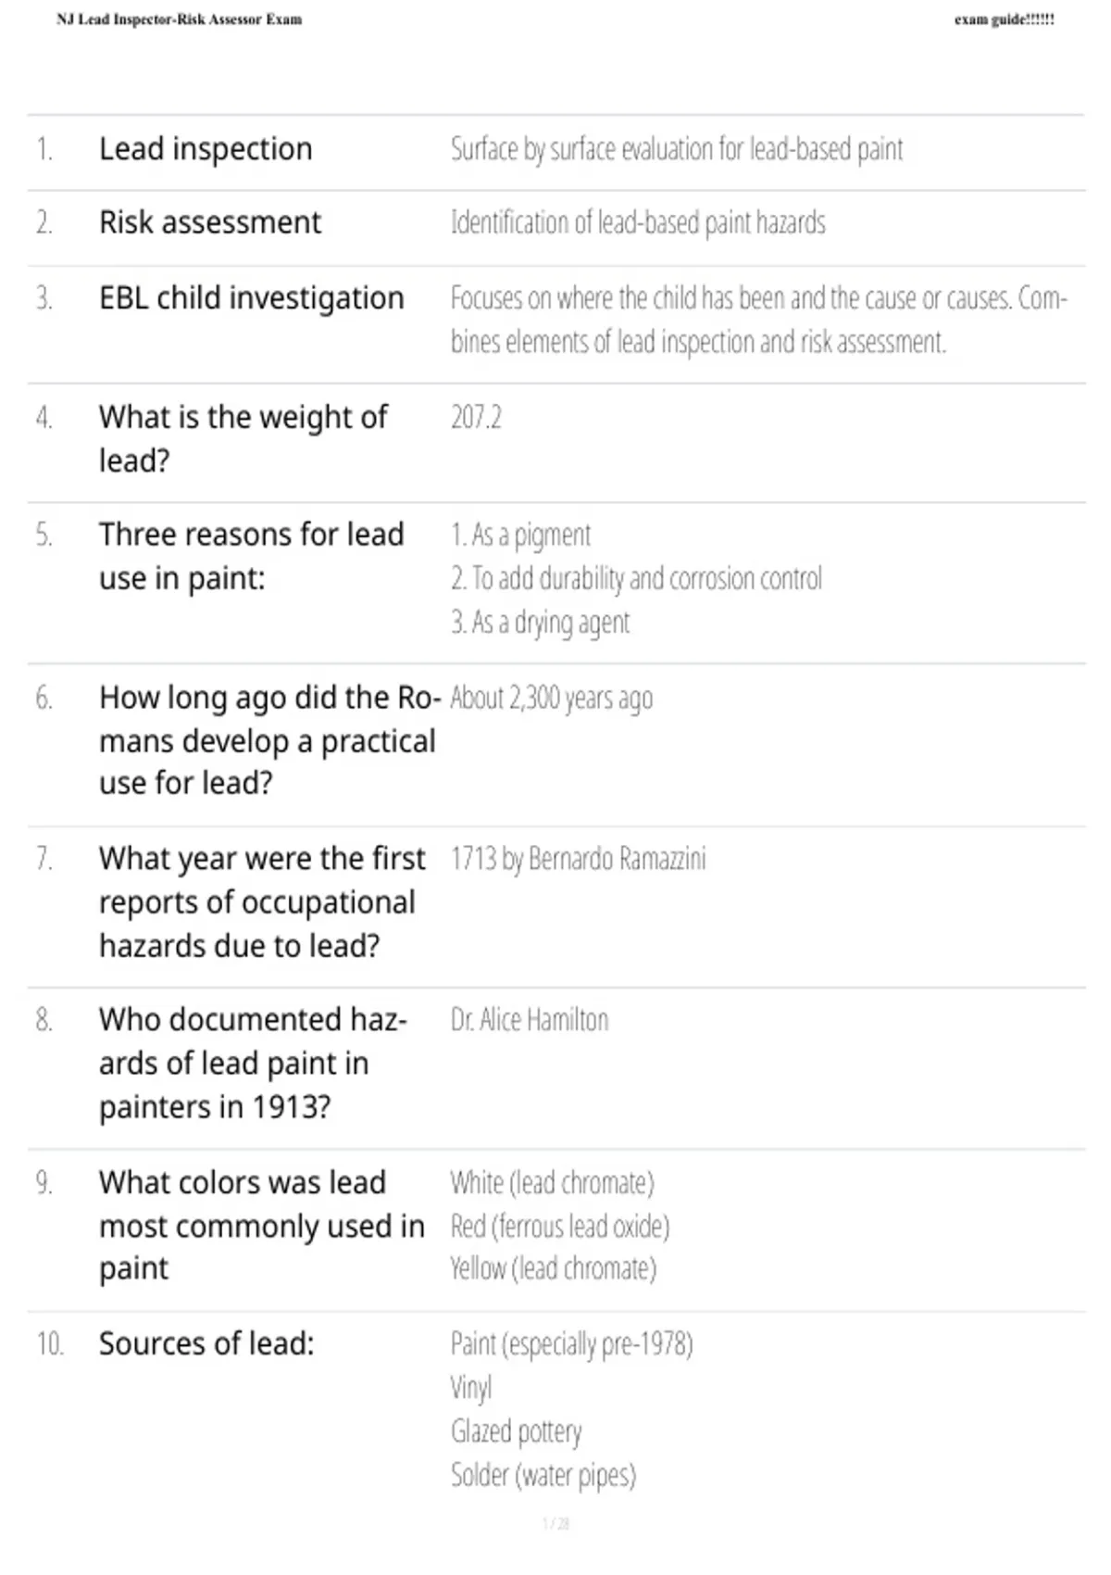Image resolution: width=1111 pixels, height=1575 pixels.
Task: Click 'NJ Lead Inspector-Risk Assessor Exam' header
Action: (x=180, y=19)
